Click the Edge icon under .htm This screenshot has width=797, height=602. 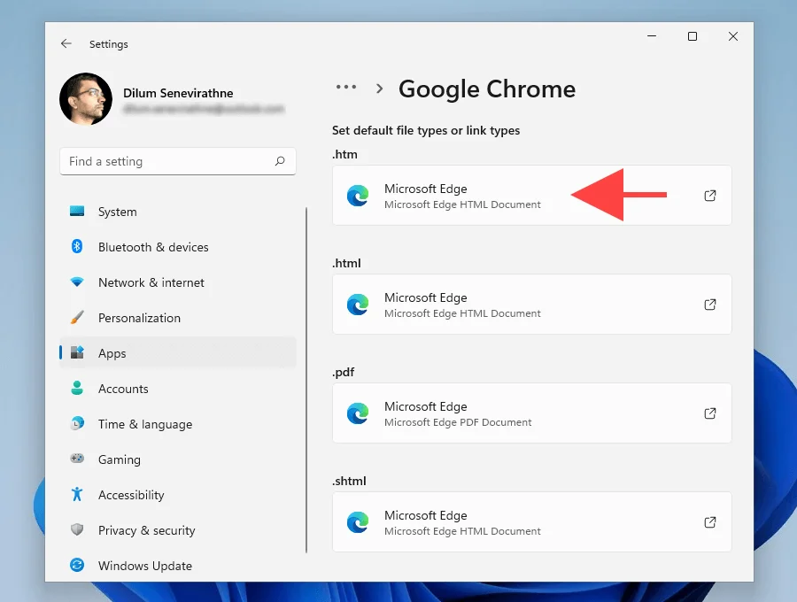click(x=358, y=196)
